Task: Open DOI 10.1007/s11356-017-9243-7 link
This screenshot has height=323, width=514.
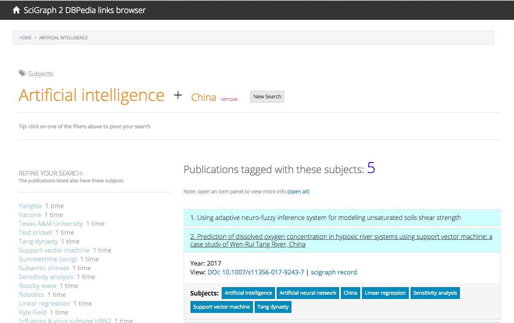Action: tap(256, 272)
